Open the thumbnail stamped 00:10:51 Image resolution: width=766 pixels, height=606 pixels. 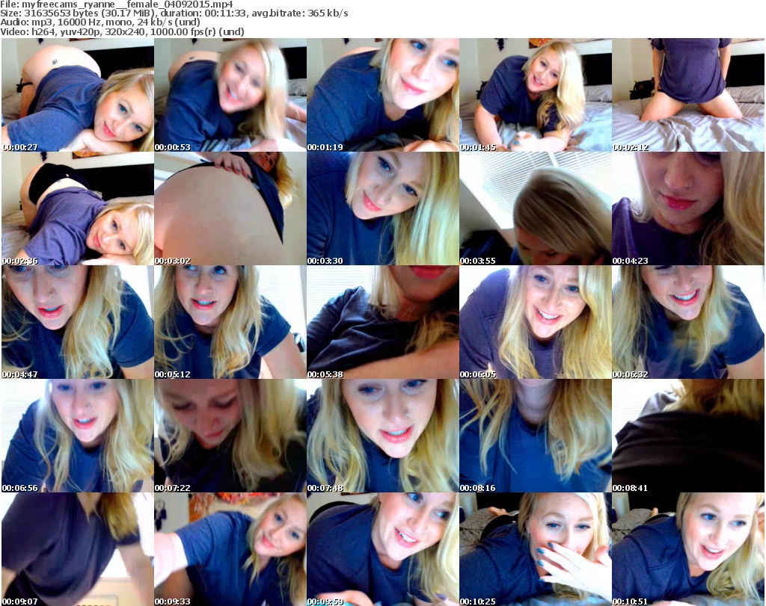click(x=688, y=549)
